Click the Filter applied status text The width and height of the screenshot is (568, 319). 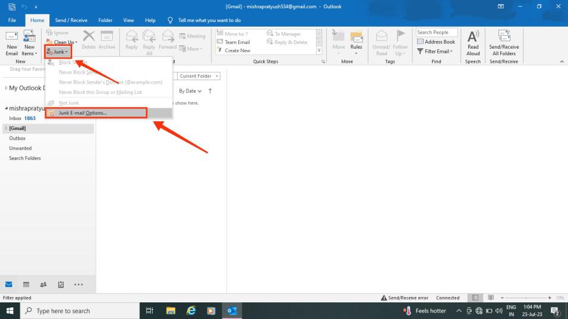click(17, 298)
